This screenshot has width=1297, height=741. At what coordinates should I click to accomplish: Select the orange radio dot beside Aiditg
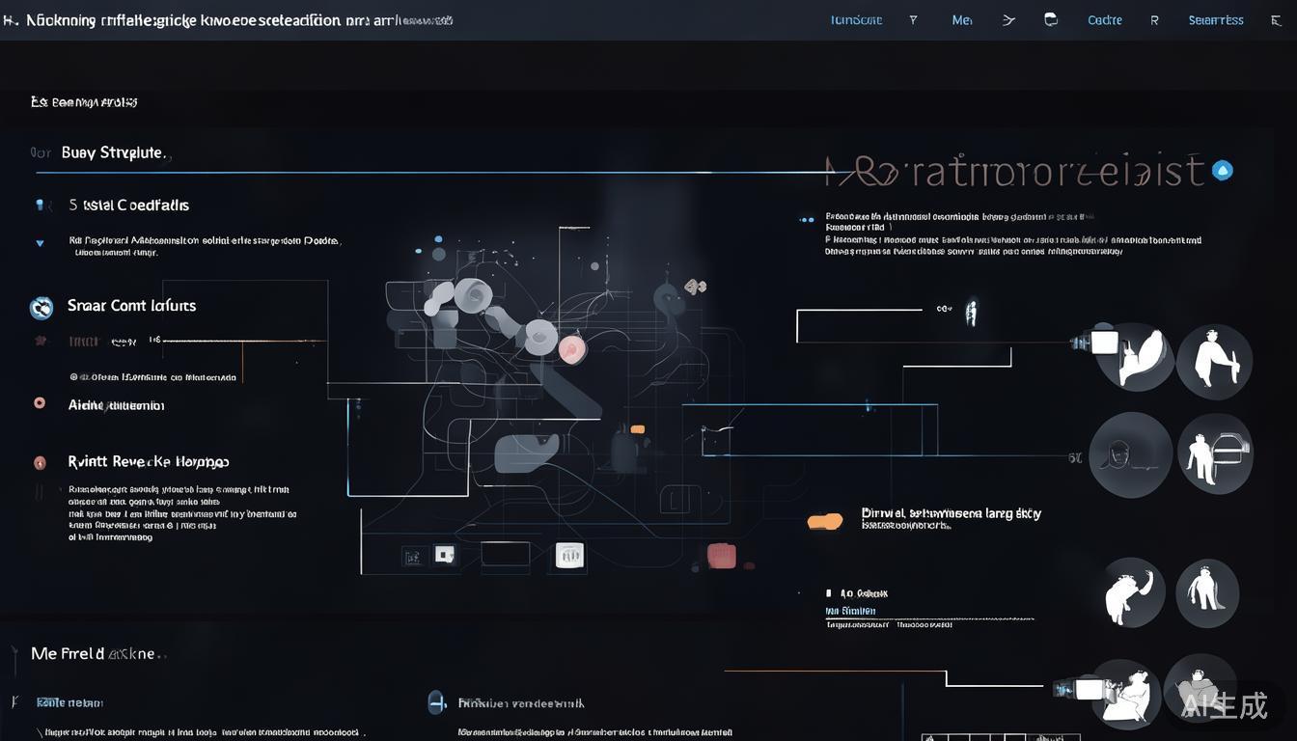(40, 403)
